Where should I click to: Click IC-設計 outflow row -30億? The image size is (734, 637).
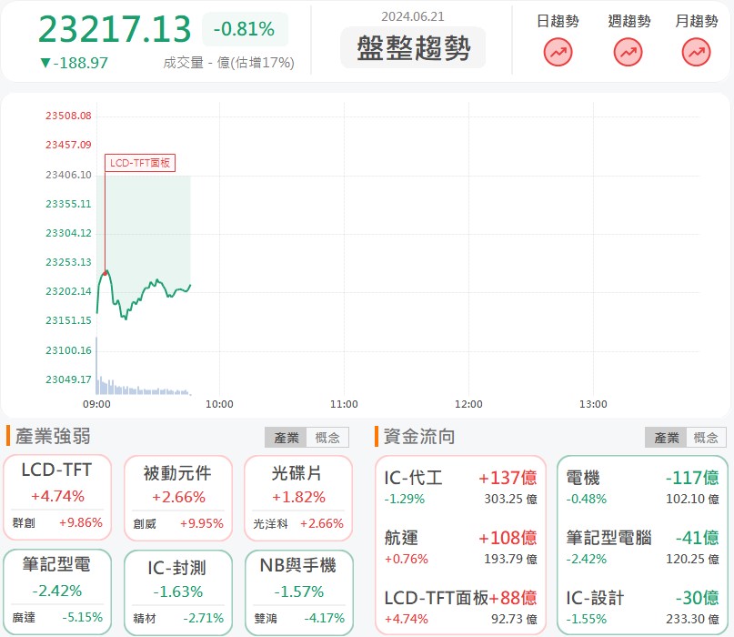point(642,607)
